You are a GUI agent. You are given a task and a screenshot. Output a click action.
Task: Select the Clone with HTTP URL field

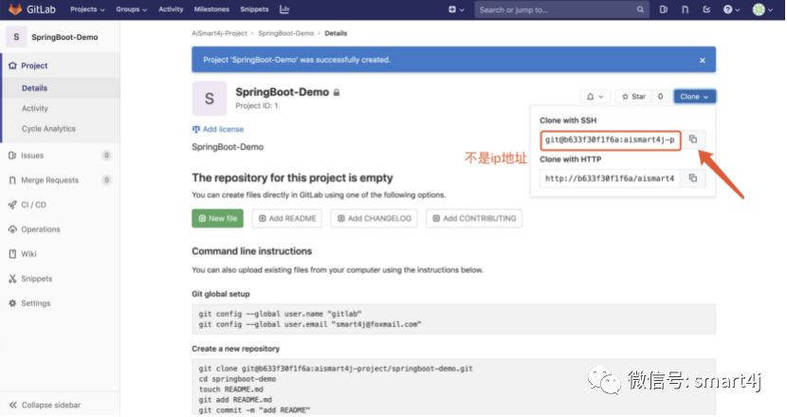[x=610, y=178]
